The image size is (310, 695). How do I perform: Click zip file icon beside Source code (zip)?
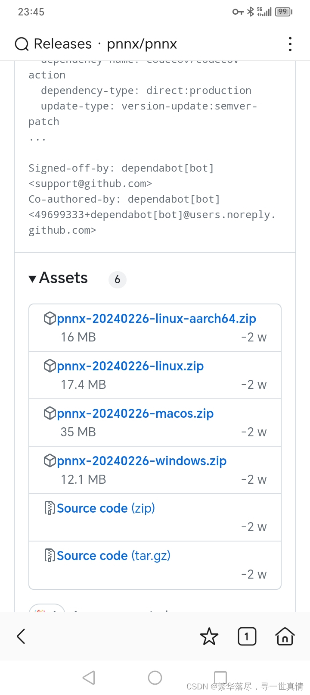click(50, 508)
